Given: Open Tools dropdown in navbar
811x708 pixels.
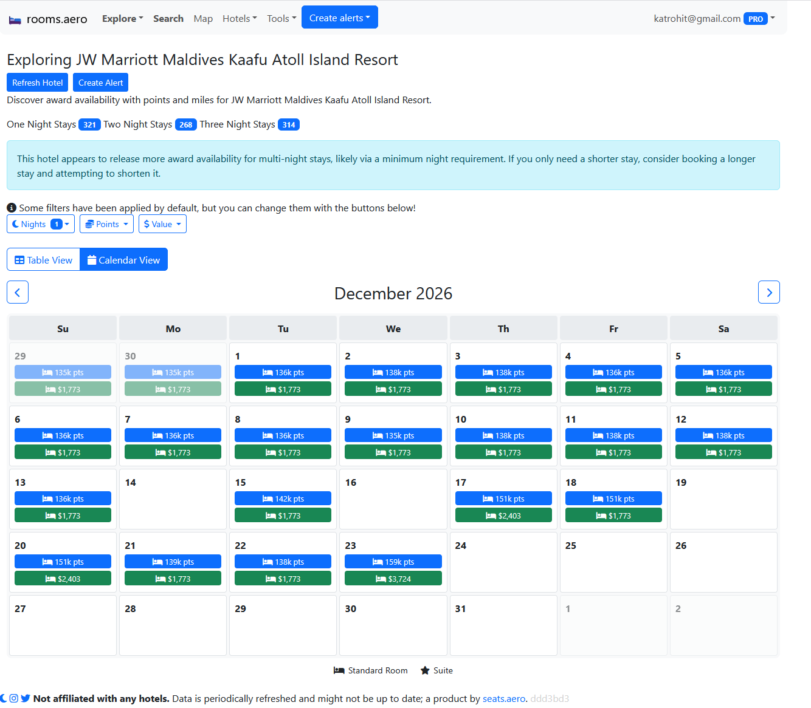Looking at the screenshot, I should point(281,19).
